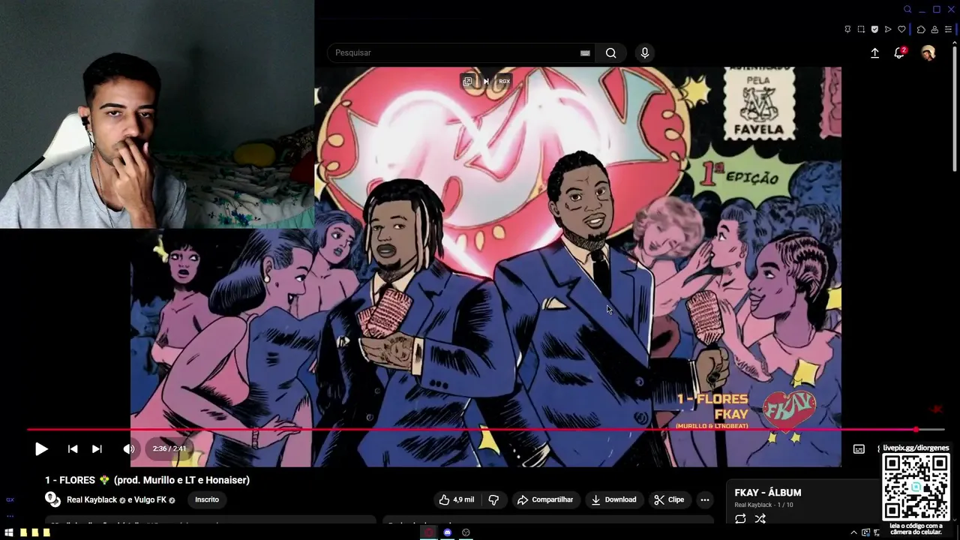
Task: Take a snapshot with the capture icon
Action: (861, 29)
